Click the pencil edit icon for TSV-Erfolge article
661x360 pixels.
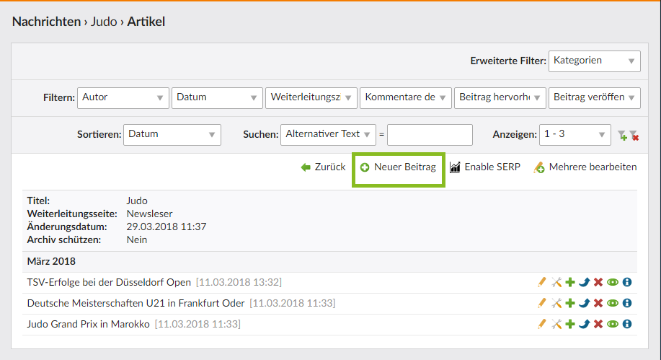542,283
